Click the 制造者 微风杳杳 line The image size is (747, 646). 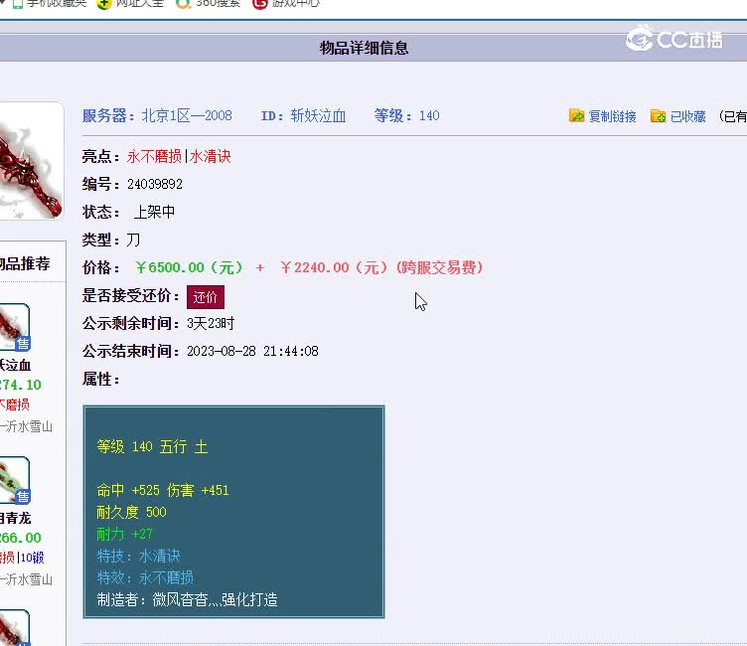pyautogui.click(x=187, y=599)
